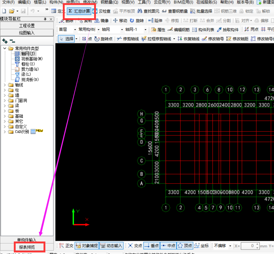Click 查看钢筋量 view rebar quantity
The width and height of the screenshot is (274, 254).
175,11
